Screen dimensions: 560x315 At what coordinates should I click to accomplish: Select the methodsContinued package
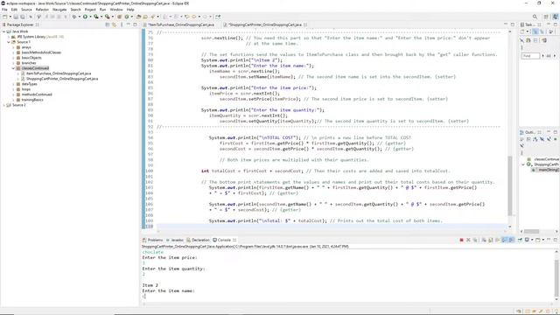click(x=37, y=94)
